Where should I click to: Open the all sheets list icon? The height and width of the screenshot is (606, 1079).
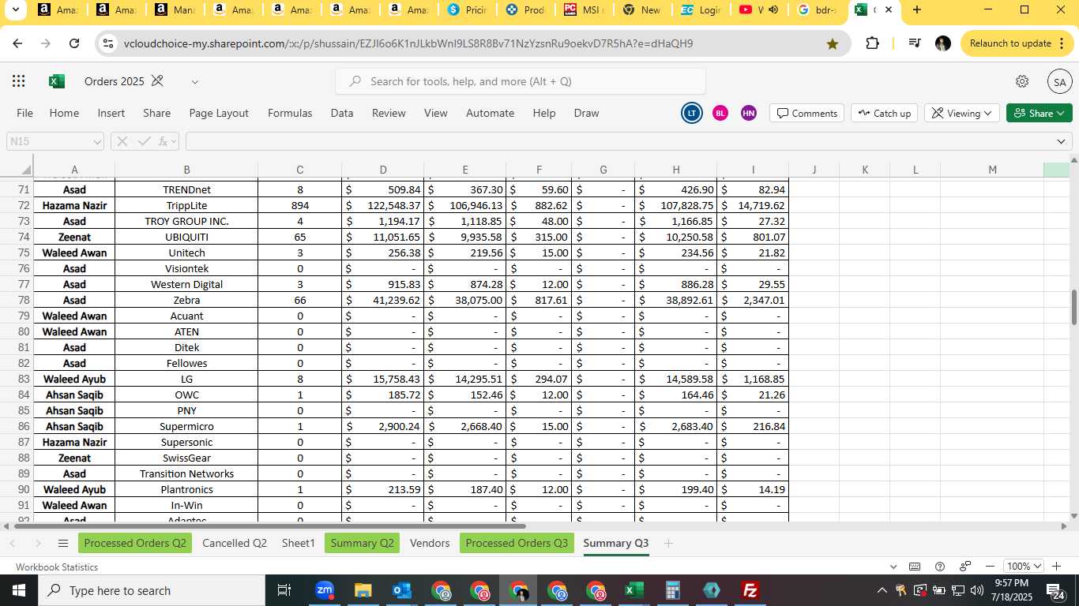(62, 543)
